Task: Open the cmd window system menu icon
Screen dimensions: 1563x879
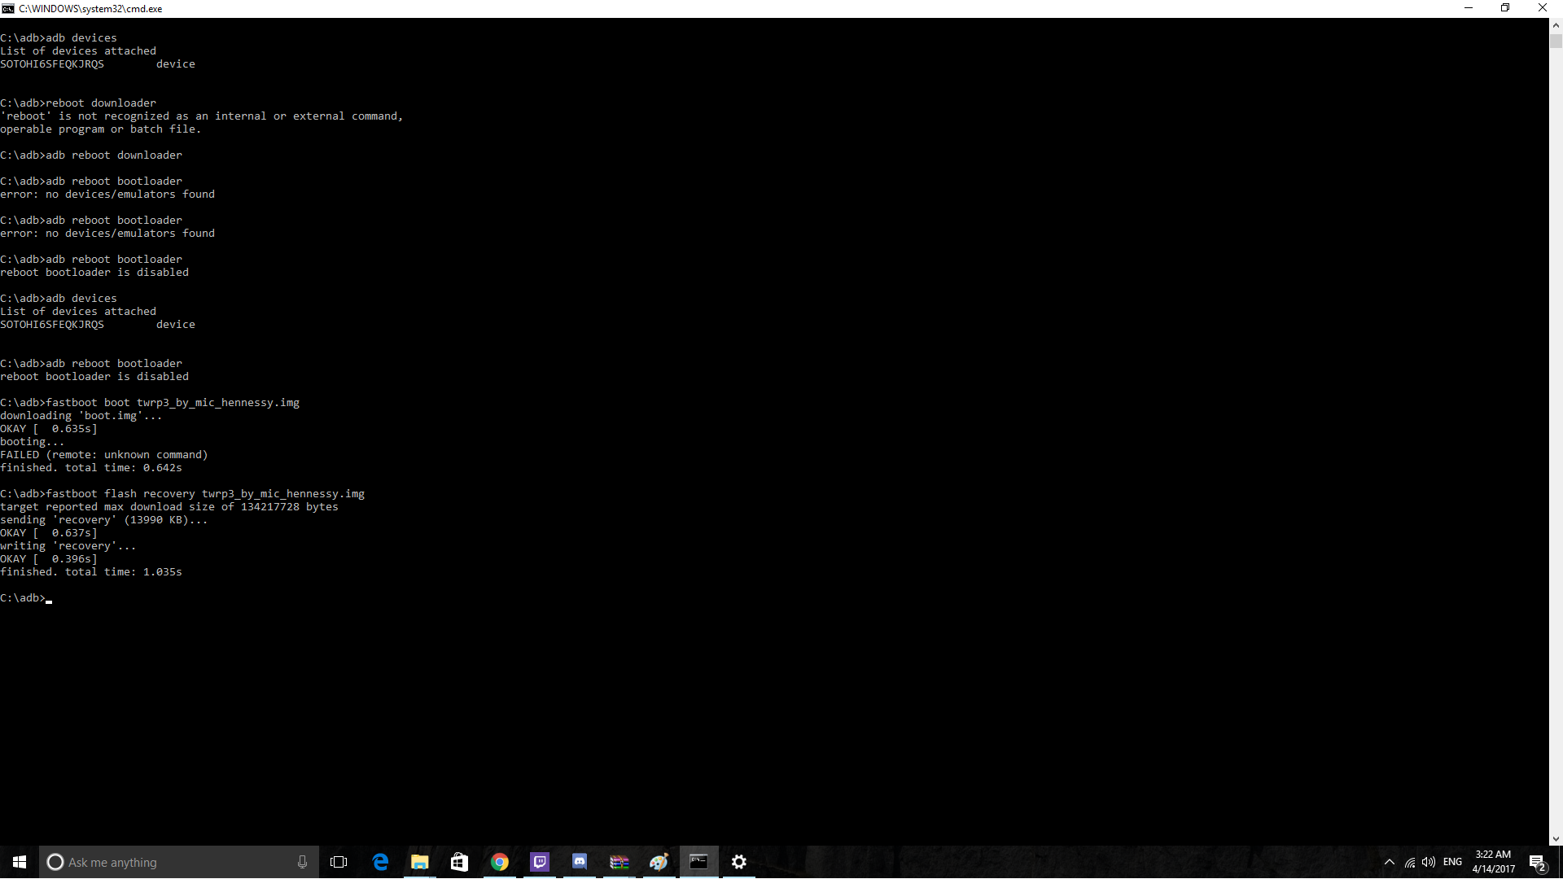Action: point(8,8)
